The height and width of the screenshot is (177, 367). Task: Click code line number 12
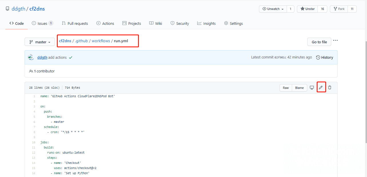point(33,152)
